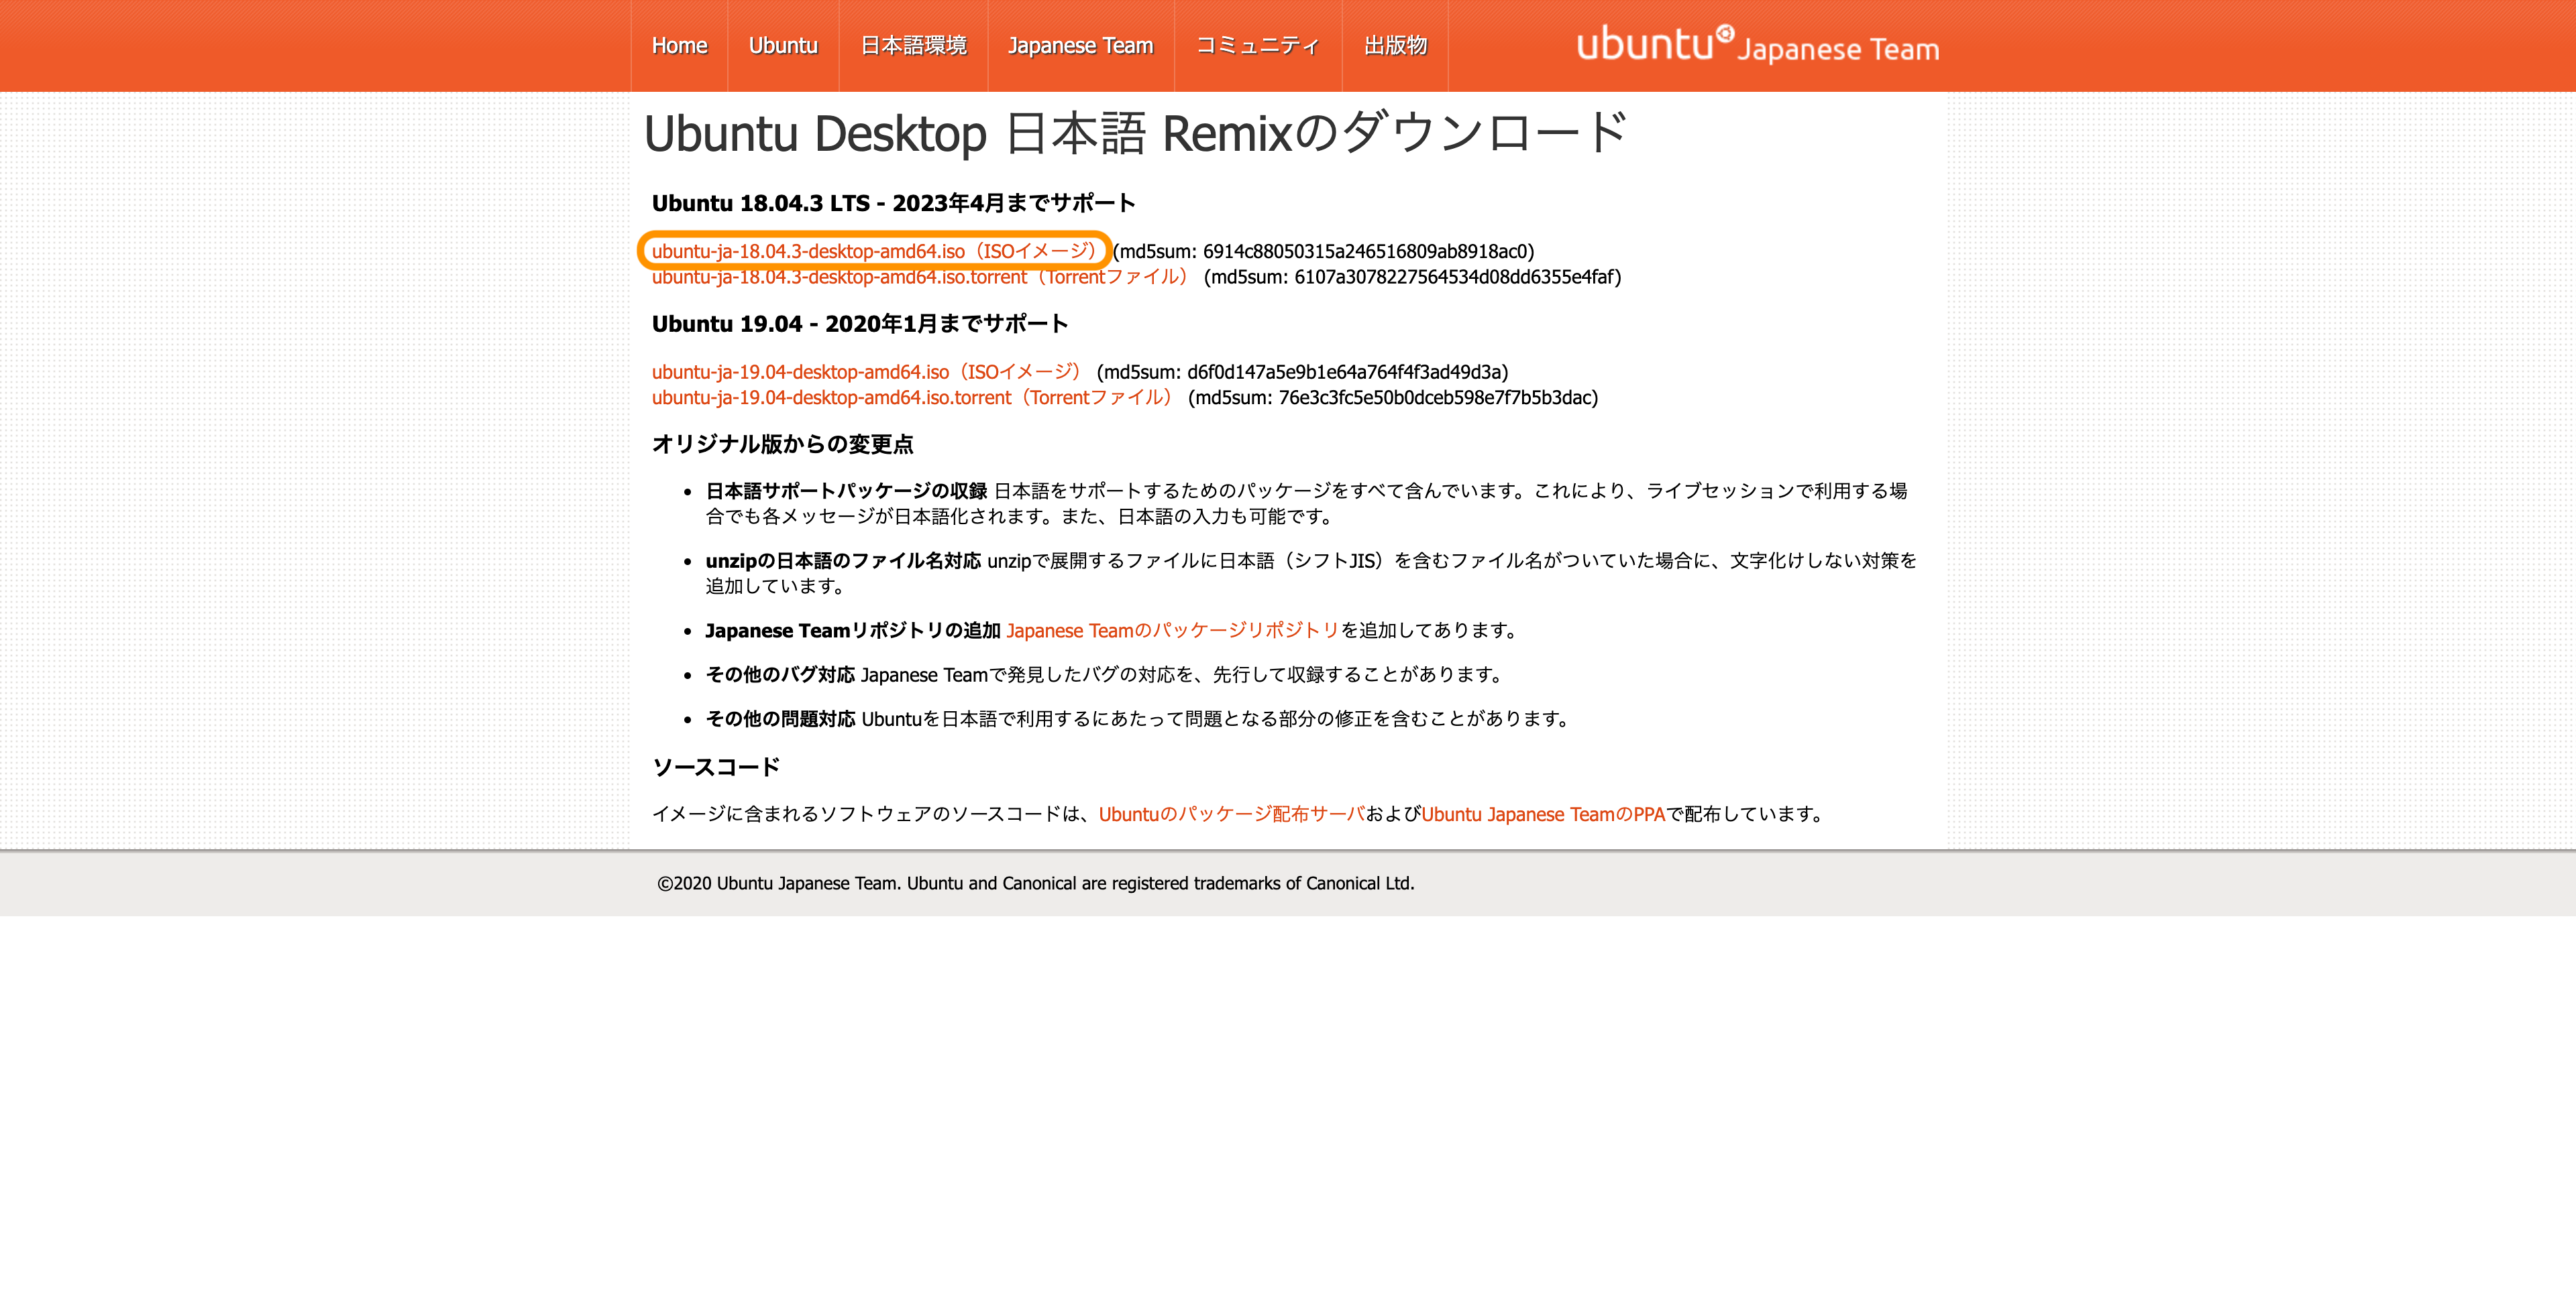The image size is (2576, 1297).
Task: Open the 出版物 navigation item
Action: coord(1395,46)
